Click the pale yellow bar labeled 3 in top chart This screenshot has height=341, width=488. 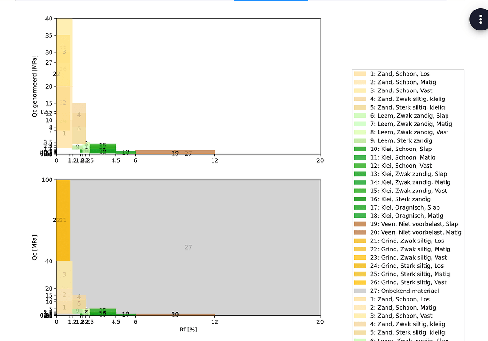(63, 52)
